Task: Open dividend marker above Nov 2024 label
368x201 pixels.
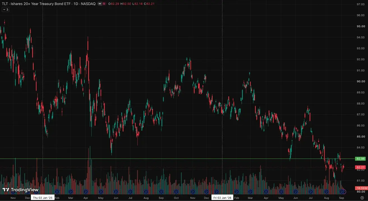Action: (13, 191)
